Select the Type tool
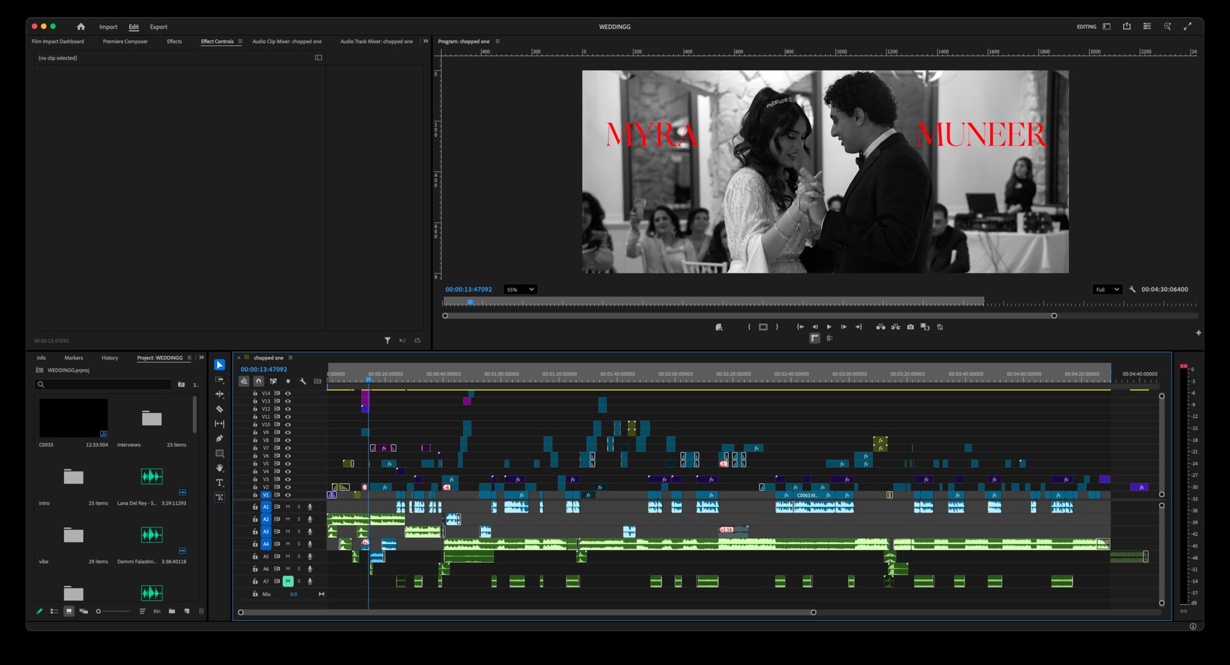Viewport: 1230px width, 665px height. click(x=220, y=483)
